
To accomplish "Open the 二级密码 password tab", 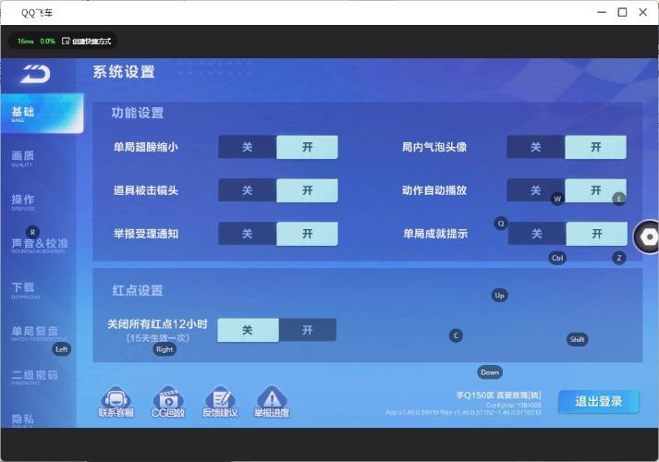I will coord(34,377).
